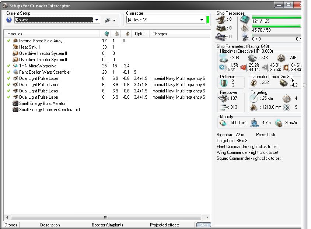Click the shield hitpoints icon showing 308
The width and height of the screenshot is (311, 229).
pos(224,58)
